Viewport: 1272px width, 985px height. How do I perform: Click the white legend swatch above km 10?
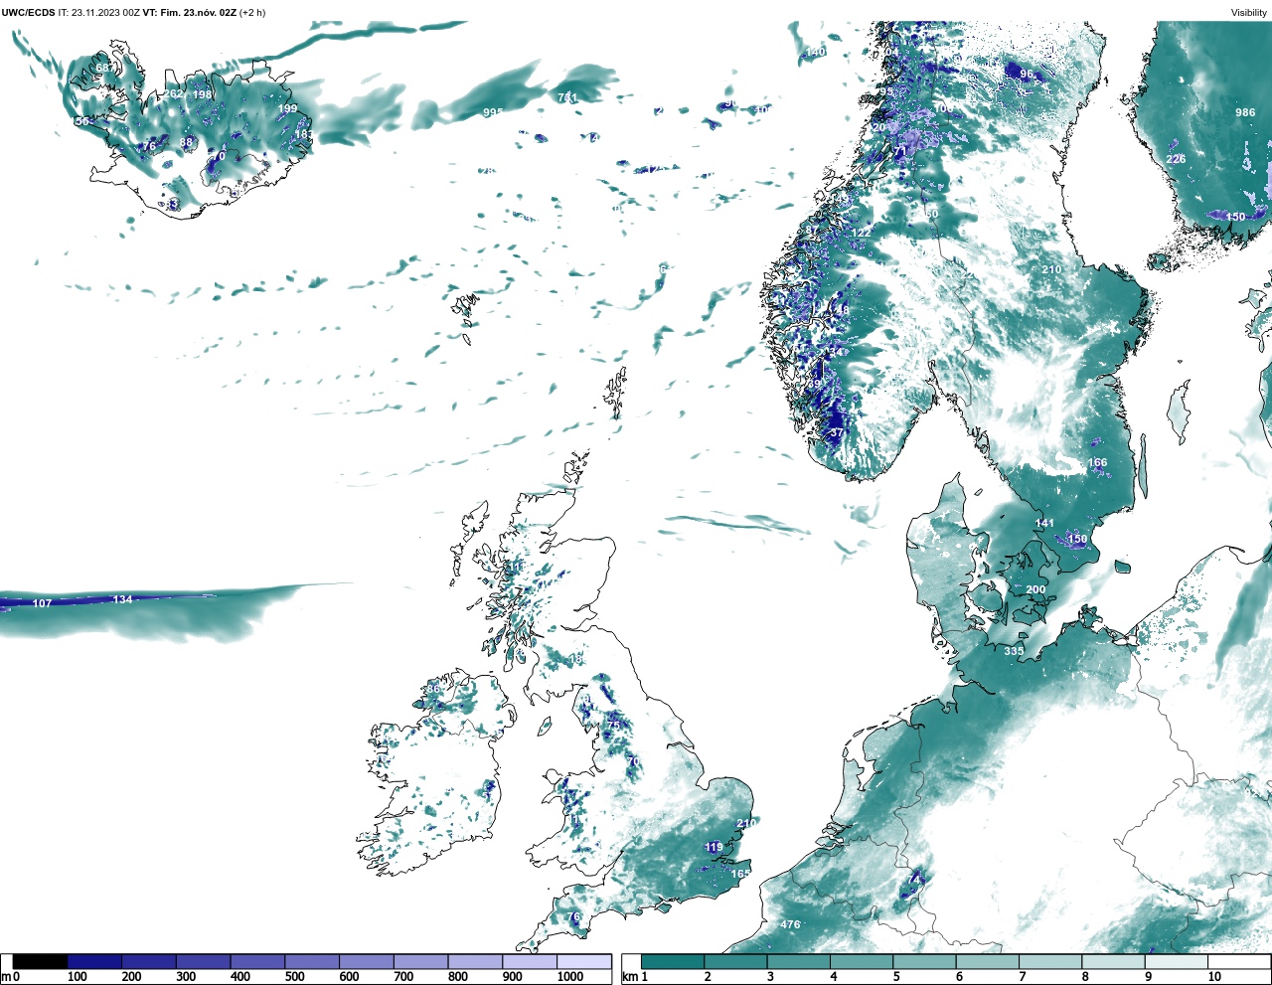[x=1239, y=961]
